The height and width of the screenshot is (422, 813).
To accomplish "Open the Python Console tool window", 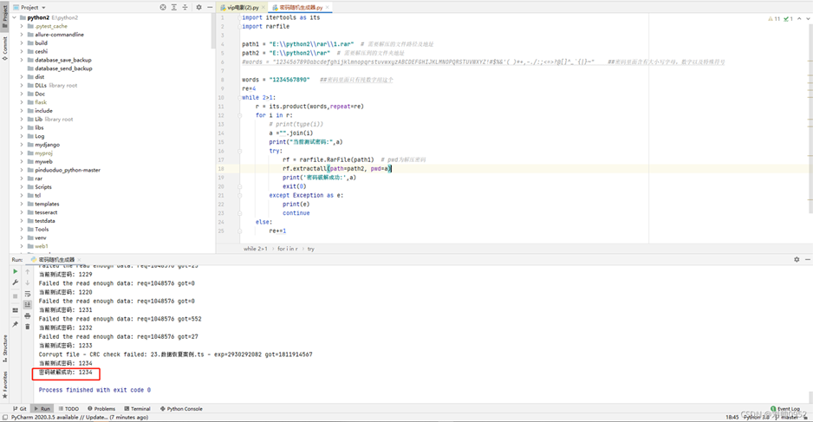I will 181,409.
